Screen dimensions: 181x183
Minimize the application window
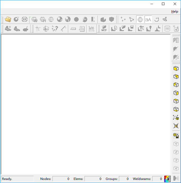coord(152,4)
